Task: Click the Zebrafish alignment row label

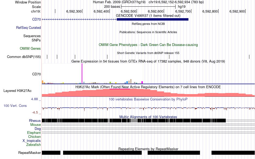Action: click(x=34, y=145)
